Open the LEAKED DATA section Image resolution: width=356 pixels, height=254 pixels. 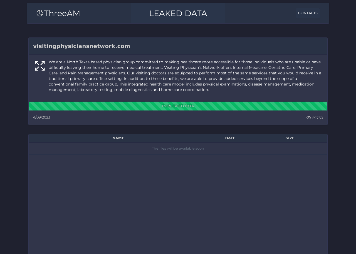(x=178, y=13)
